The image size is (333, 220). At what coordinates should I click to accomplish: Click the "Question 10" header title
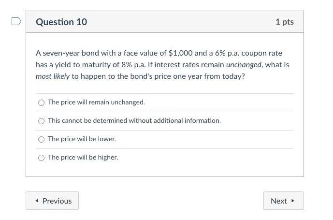point(61,22)
